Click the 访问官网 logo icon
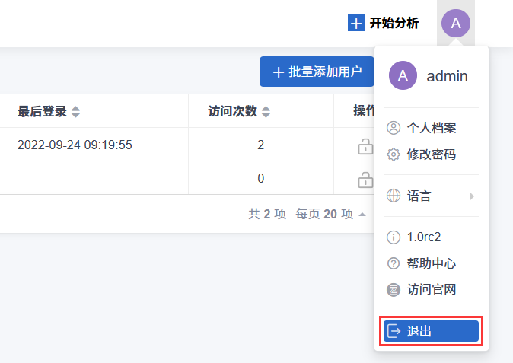The height and width of the screenshot is (363, 513). (x=394, y=289)
